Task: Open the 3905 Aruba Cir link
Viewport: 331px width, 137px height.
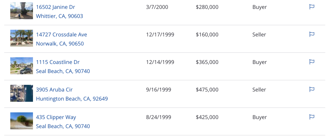Action: (x=54, y=89)
